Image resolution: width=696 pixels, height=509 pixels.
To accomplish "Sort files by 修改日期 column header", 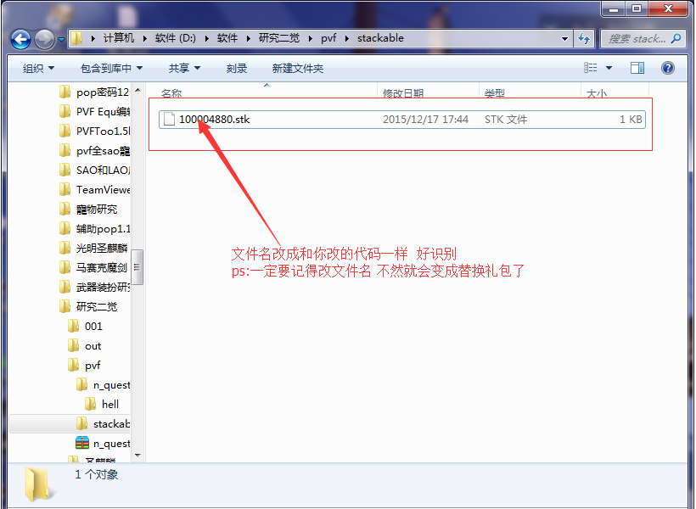I will point(403,93).
